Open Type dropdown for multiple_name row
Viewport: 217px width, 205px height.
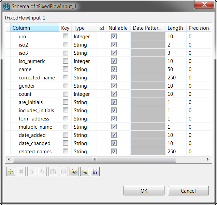click(x=84, y=127)
